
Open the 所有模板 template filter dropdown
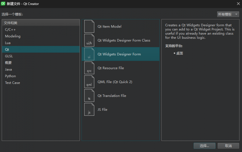[x=228, y=14]
